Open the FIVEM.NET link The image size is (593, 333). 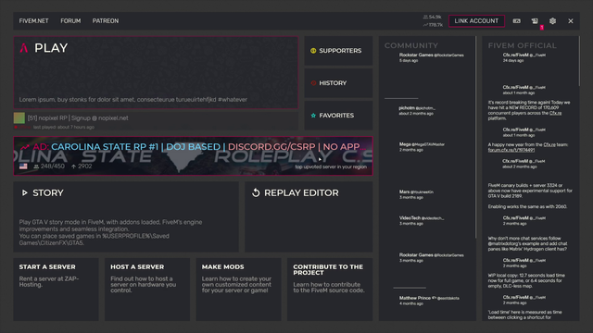(x=33, y=20)
